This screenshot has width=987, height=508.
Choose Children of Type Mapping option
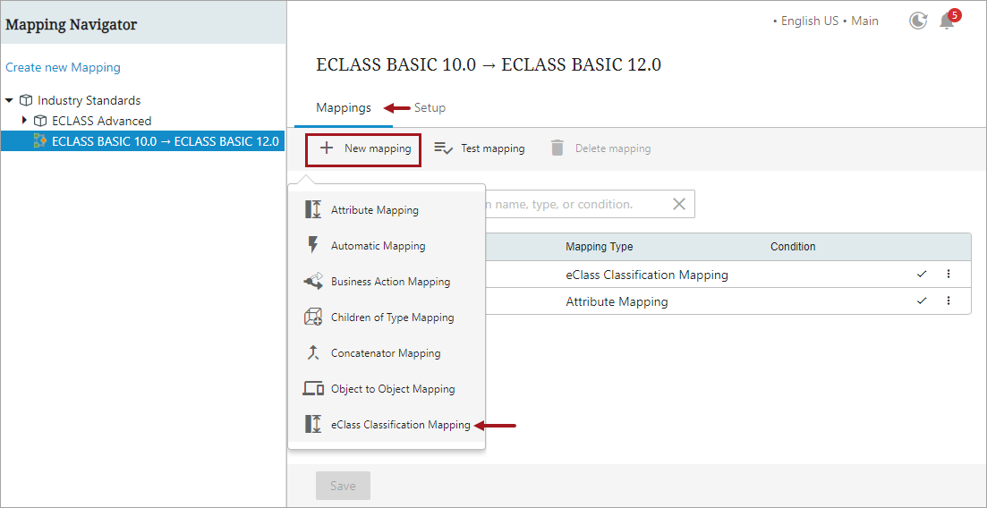pos(387,317)
